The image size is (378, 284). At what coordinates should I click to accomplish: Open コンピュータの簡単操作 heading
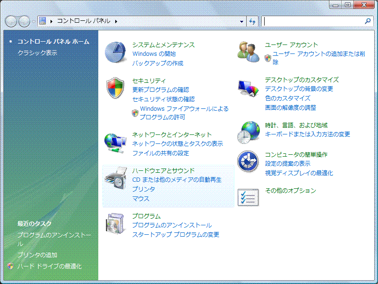coord(296,154)
